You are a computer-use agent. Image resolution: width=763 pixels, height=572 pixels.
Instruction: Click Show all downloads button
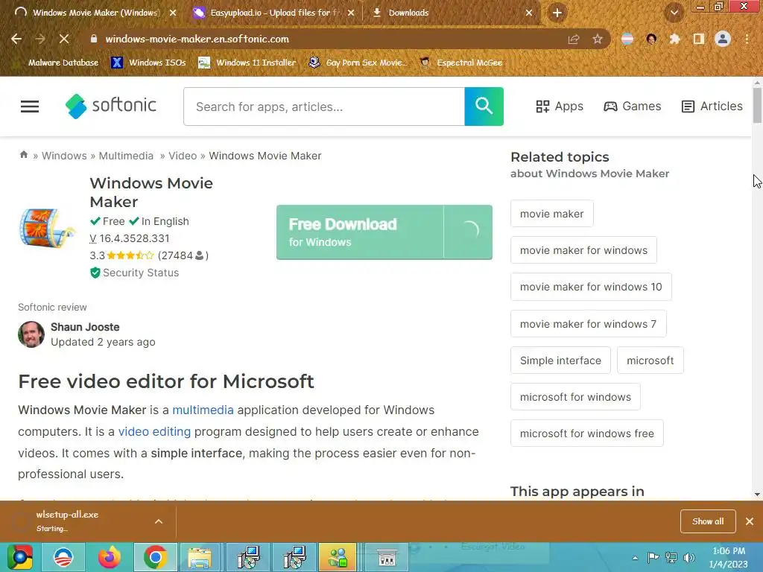coord(708,521)
